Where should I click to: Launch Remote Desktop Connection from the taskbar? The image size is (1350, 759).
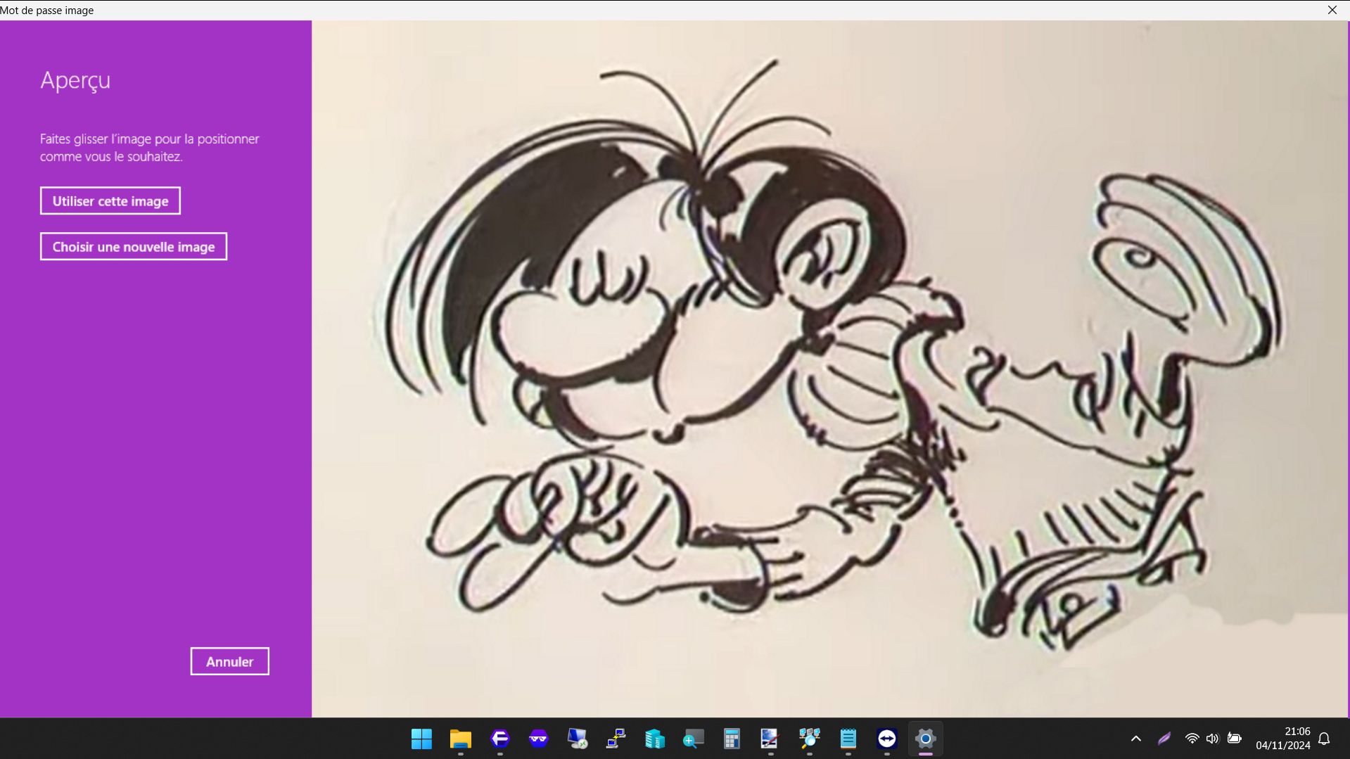tap(578, 739)
